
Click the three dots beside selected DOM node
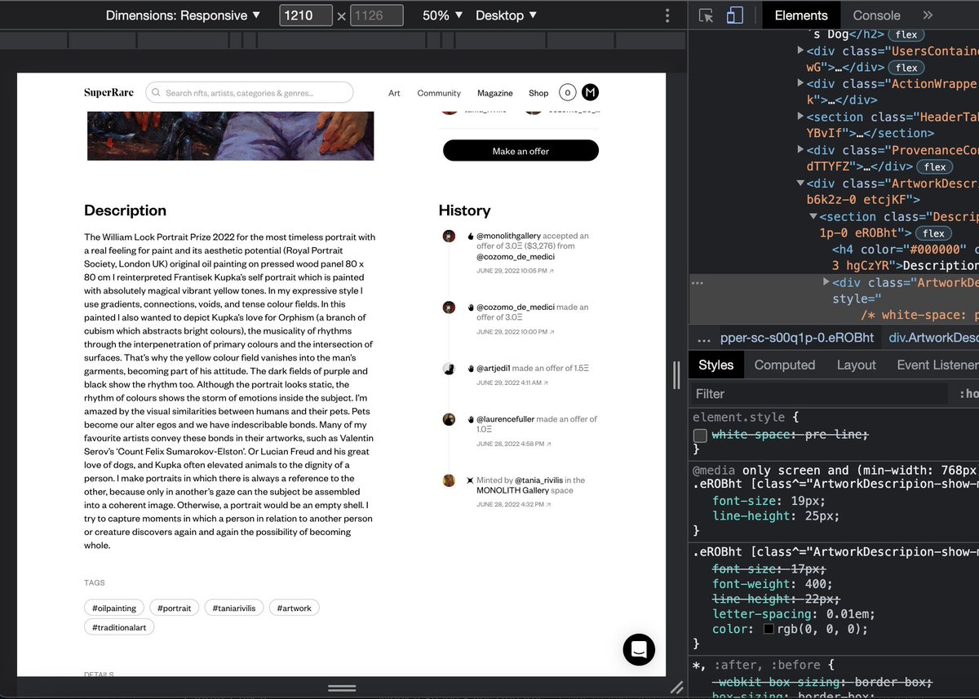[x=697, y=283]
